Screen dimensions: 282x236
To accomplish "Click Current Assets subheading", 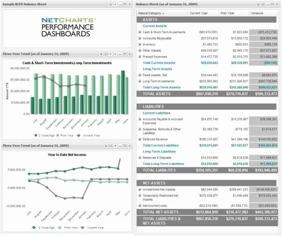I will pyautogui.click(x=155, y=26).
